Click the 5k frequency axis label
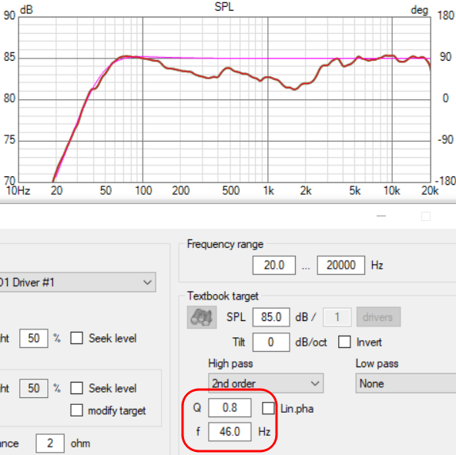Image resolution: width=456 pixels, height=455 pixels. (355, 191)
